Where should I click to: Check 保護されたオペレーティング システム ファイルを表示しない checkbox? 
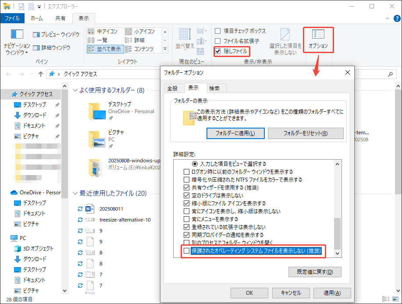[187, 250]
